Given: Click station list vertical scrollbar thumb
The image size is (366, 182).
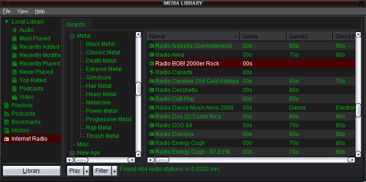Looking at the screenshot, I should click(x=358, y=110).
